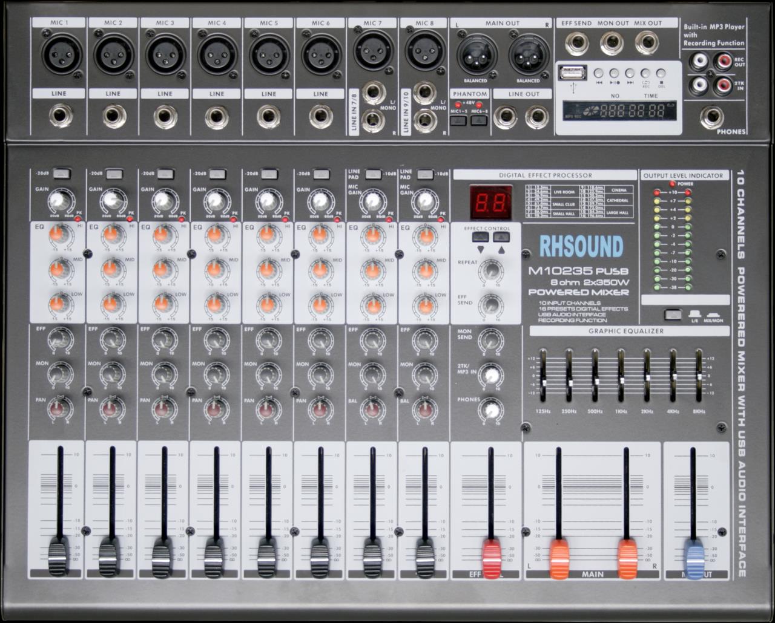
Task: Select the channel 2 LINE input jack
Action: click(x=114, y=116)
